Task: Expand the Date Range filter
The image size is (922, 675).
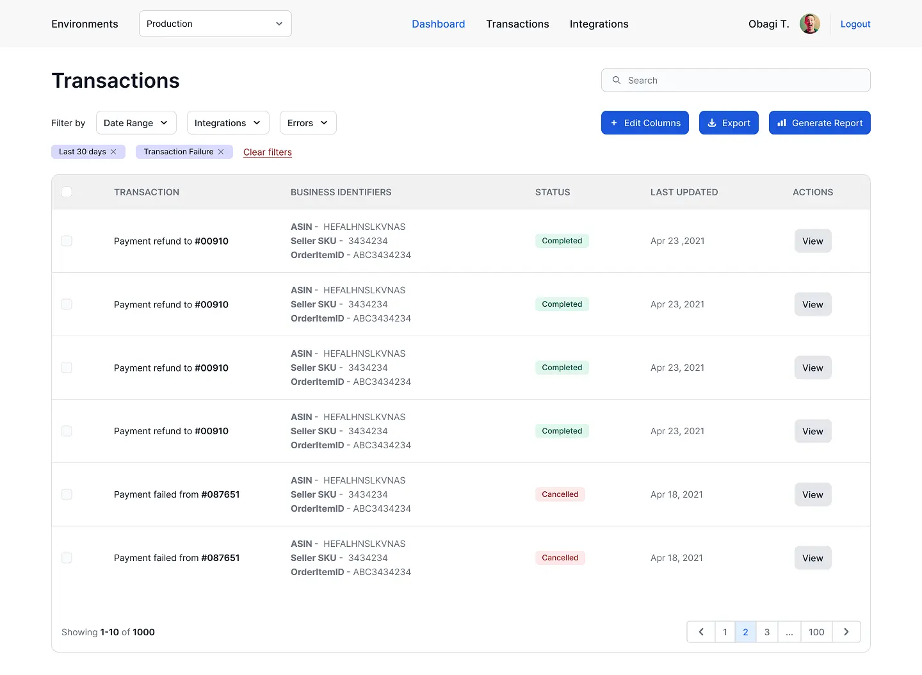Action: [x=136, y=123]
